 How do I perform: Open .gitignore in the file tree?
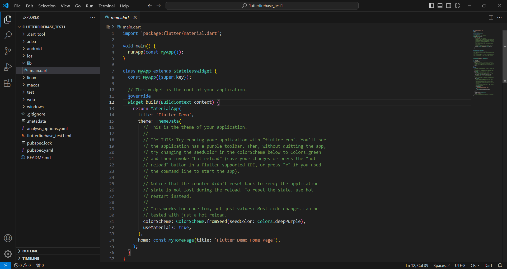[x=58, y=114]
